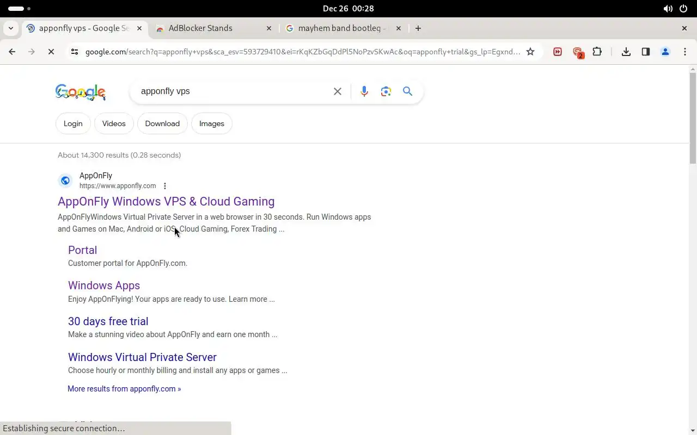Open the system volume indicator
Screen dimensions: 697x435
pos(668,9)
